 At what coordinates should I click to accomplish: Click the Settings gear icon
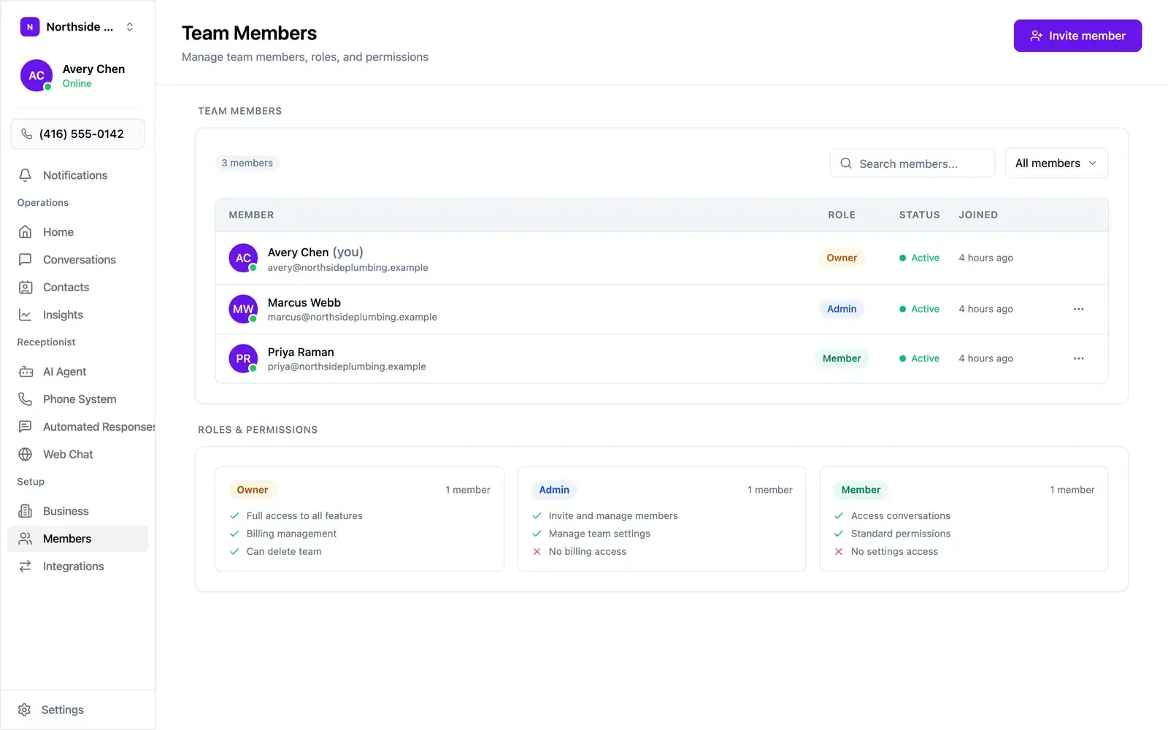[x=24, y=710]
